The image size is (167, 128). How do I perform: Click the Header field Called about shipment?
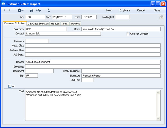[93, 62]
